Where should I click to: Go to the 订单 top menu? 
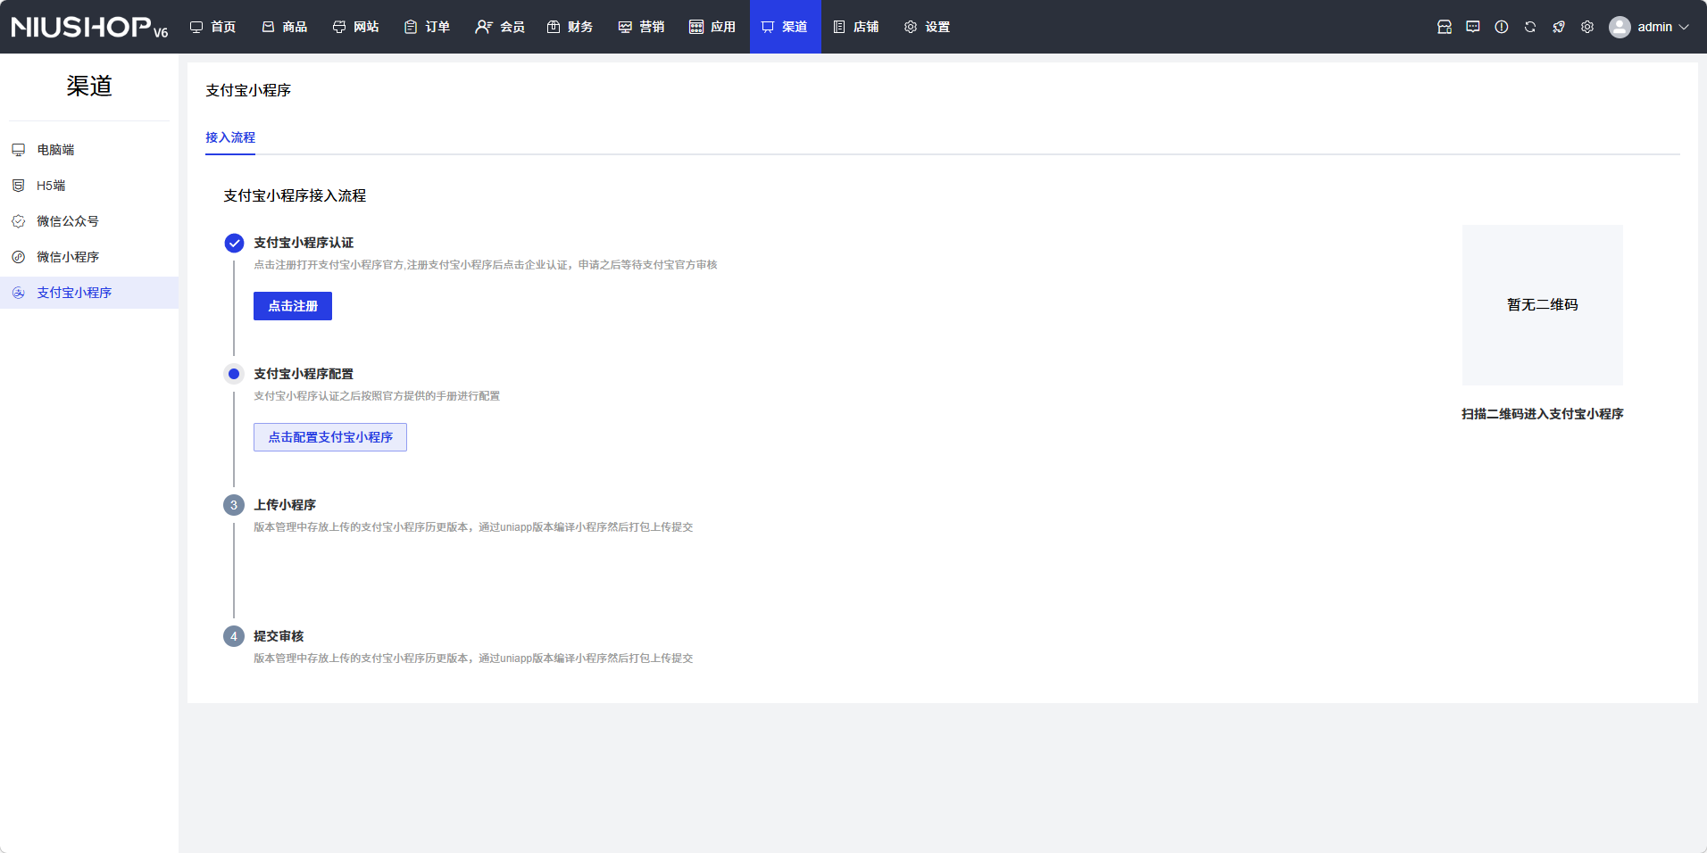pyautogui.click(x=427, y=27)
